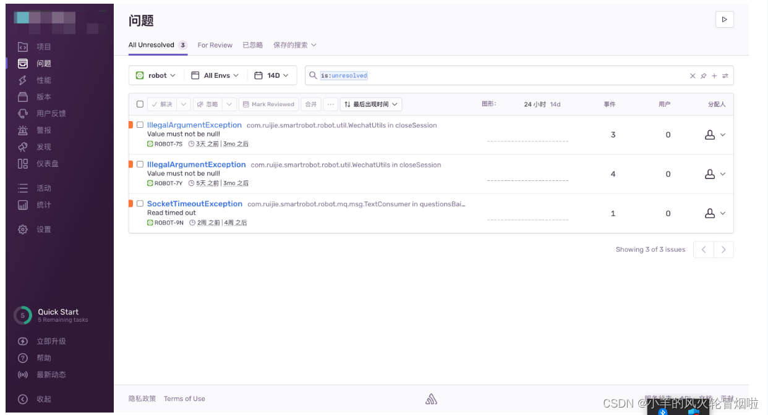This screenshot has height=415, width=768.
Task: Open the IllegalArgumentException issue ROBOT-7S
Action: tap(194, 125)
